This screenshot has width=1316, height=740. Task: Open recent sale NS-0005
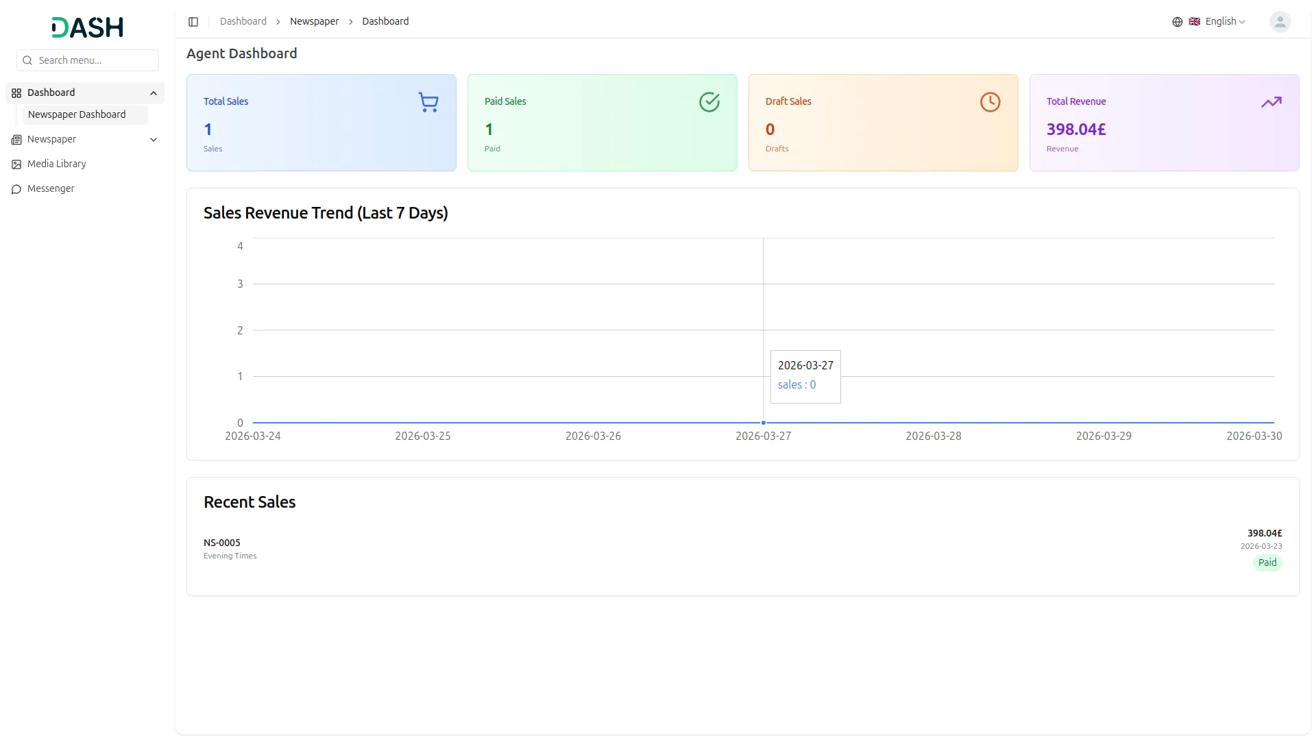point(222,543)
